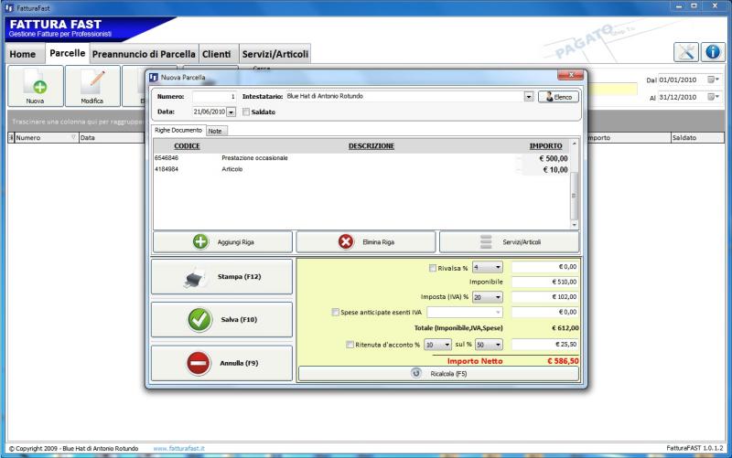732x458 pixels.
Task: Expand the Intestatario dropdown list
Action: click(x=529, y=96)
